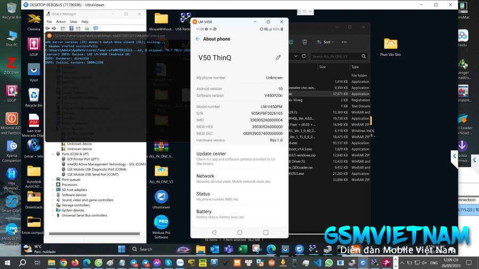This screenshot has width=479, height=269.
Task: Select the S/N value 905KPBF0026165
Action: pyautogui.click(x=267, y=113)
